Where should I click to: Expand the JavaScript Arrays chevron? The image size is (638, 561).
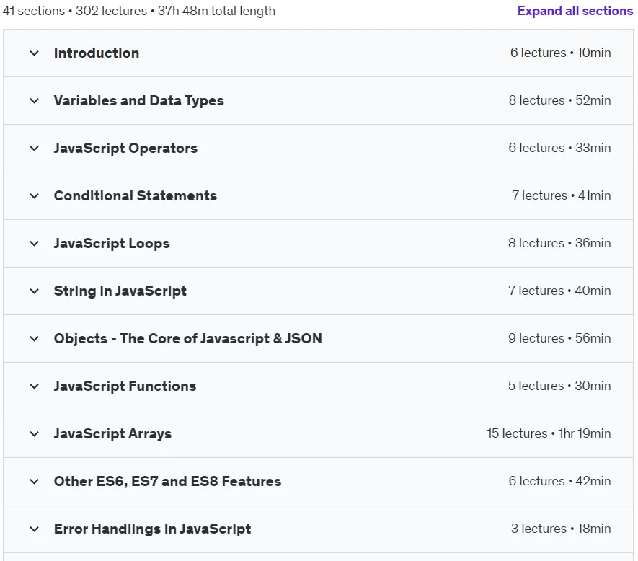click(x=35, y=434)
